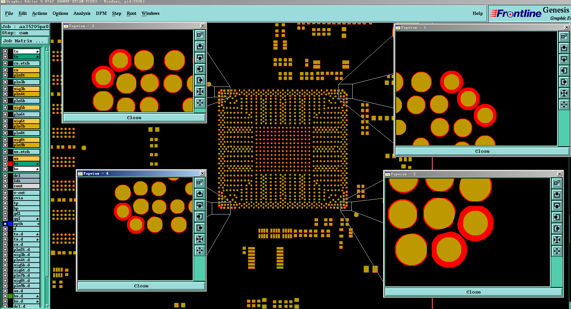Pan left in Popview 1
Viewport: 571px width, 309px height.
(x=564, y=70)
